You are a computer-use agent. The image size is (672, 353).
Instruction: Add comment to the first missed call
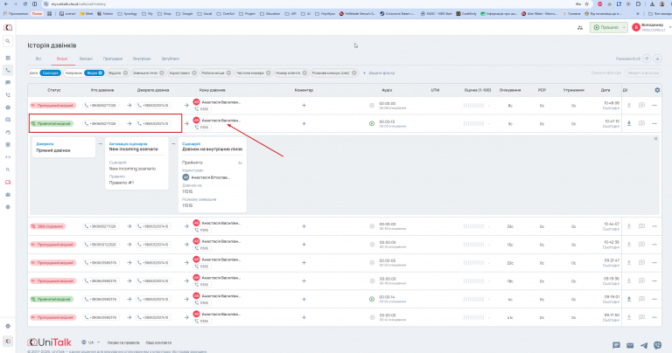pyautogui.click(x=304, y=105)
